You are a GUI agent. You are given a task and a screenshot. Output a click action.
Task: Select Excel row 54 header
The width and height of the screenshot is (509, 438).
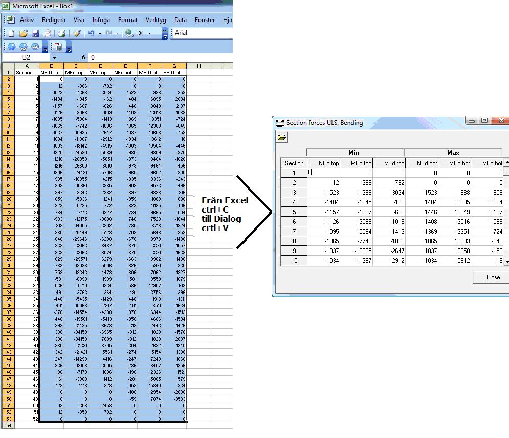[8, 425]
